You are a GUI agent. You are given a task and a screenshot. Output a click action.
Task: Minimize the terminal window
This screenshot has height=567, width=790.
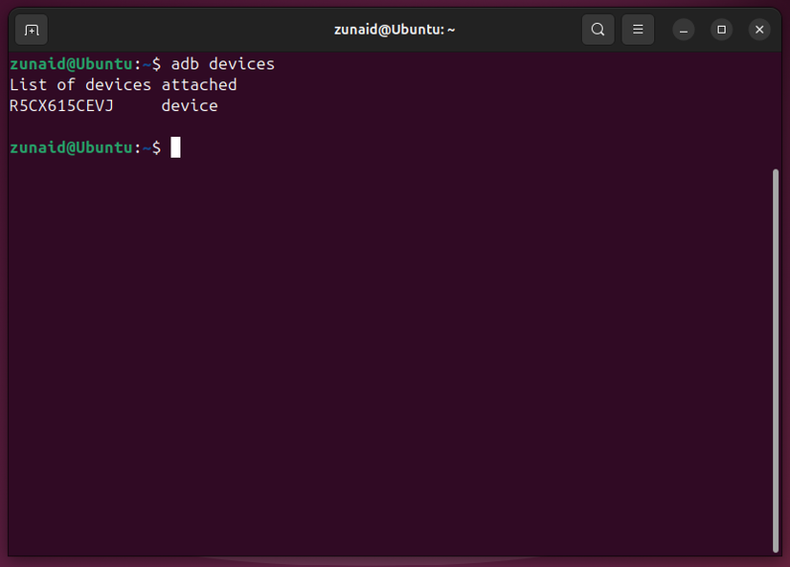(683, 30)
